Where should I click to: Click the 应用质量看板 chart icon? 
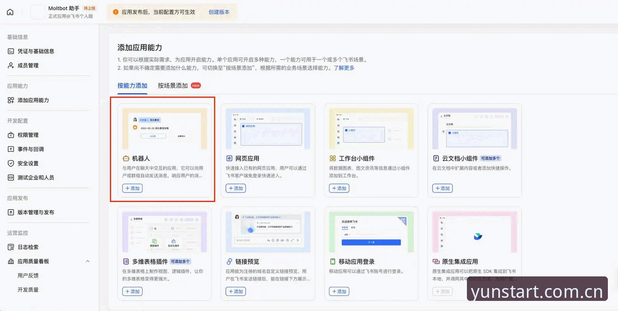click(11, 261)
